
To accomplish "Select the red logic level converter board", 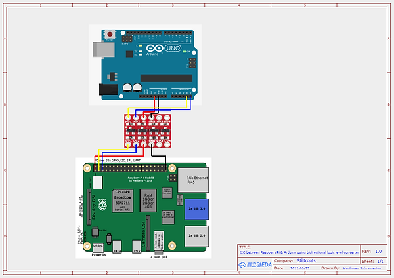I will 148,130.
